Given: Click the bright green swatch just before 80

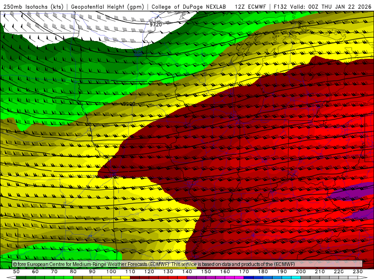Looking at the screenshot, I should tap(68, 278).
